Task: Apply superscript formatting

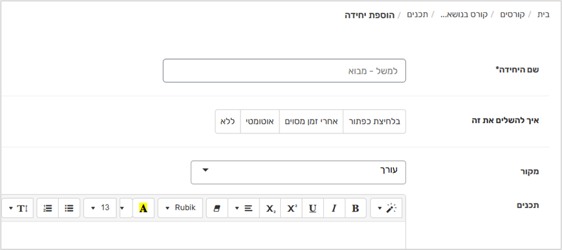Action: 292,208
